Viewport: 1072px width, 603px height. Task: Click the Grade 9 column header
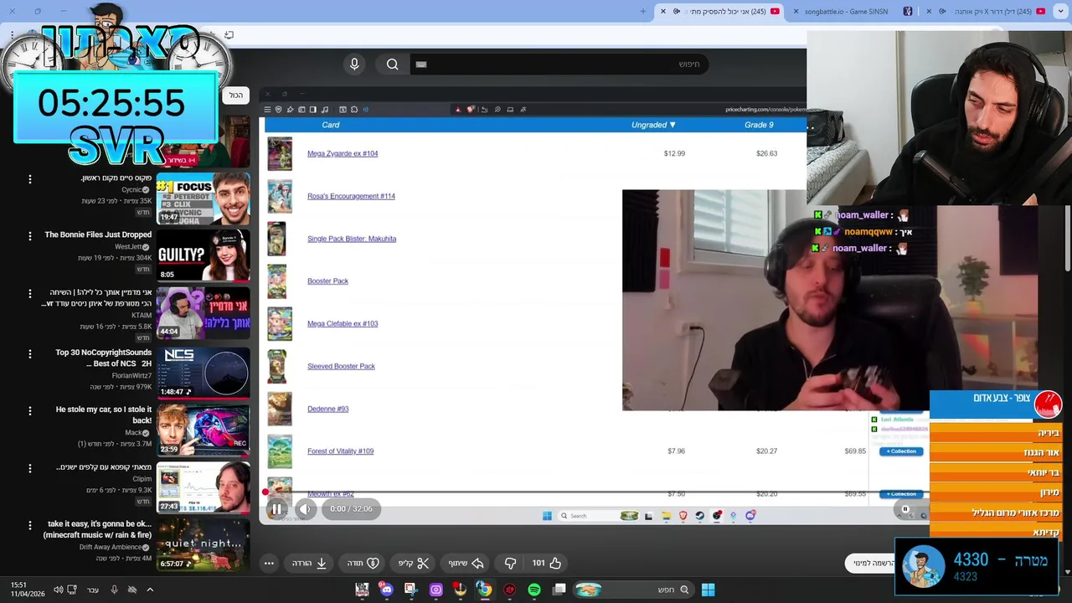click(x=759, y=125)
